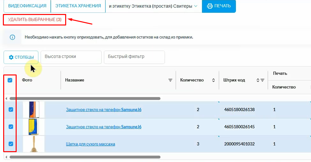Open the Название column filter menu icon
This screenshot has height=162, width=311.
click(x=170, y=80)
